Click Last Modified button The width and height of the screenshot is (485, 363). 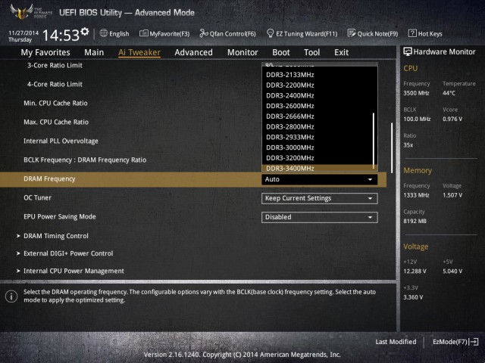point(396,342)
